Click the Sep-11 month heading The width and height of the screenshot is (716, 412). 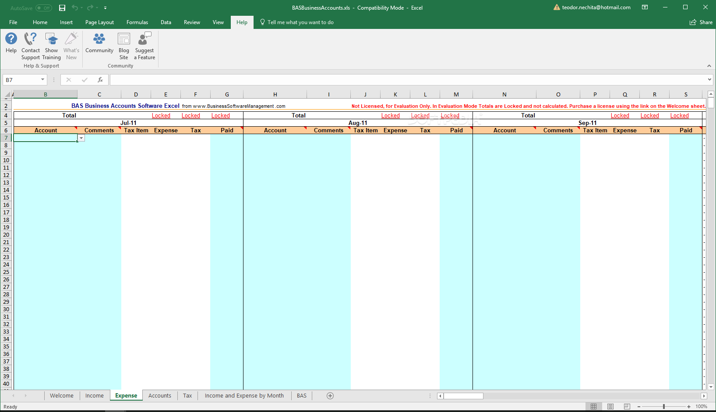pos(587,123)
